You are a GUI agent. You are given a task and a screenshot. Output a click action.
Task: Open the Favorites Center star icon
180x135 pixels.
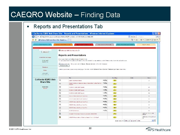pyautogui.click(x=33, y=40)
